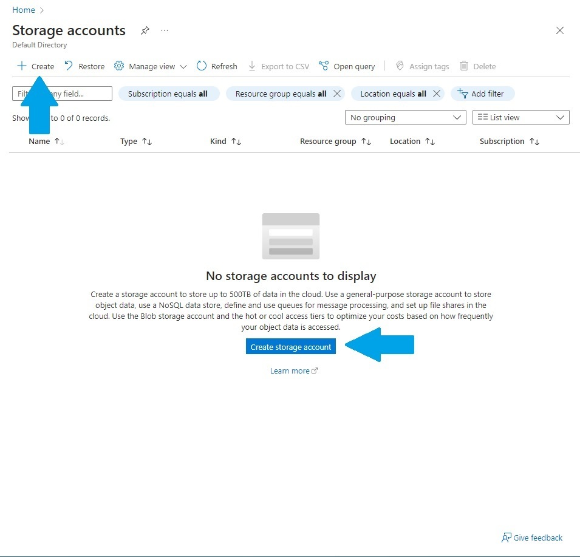Open the No grouping dropdown
Screen dimensions: 580x557
406,117
